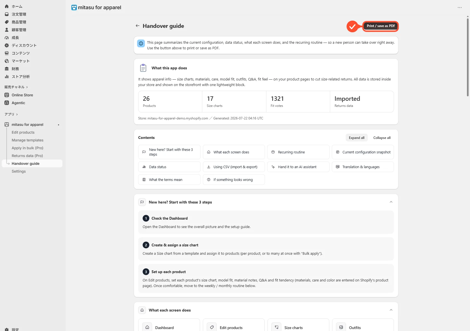Click the blue info icon in banner
The image size is (470, 331).
pyautogui.click(x=141, y=43)
